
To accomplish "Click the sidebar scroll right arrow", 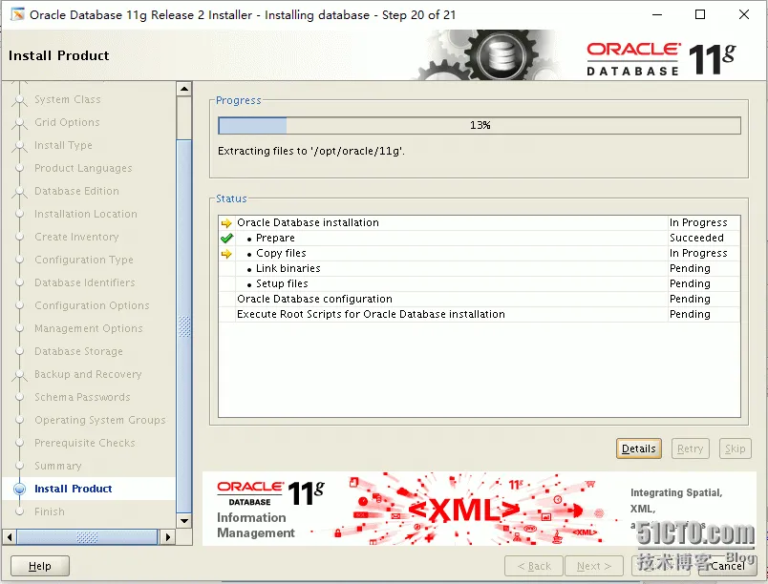I will (x=168, y=537).
